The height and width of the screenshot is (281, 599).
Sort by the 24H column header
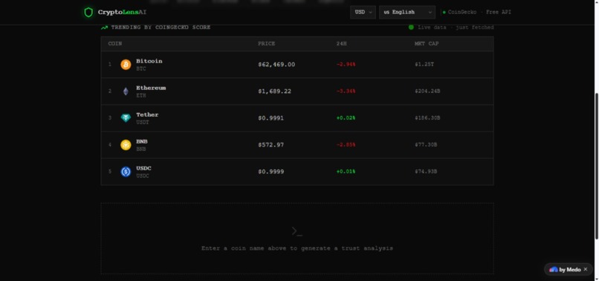[x=342, y=44]
